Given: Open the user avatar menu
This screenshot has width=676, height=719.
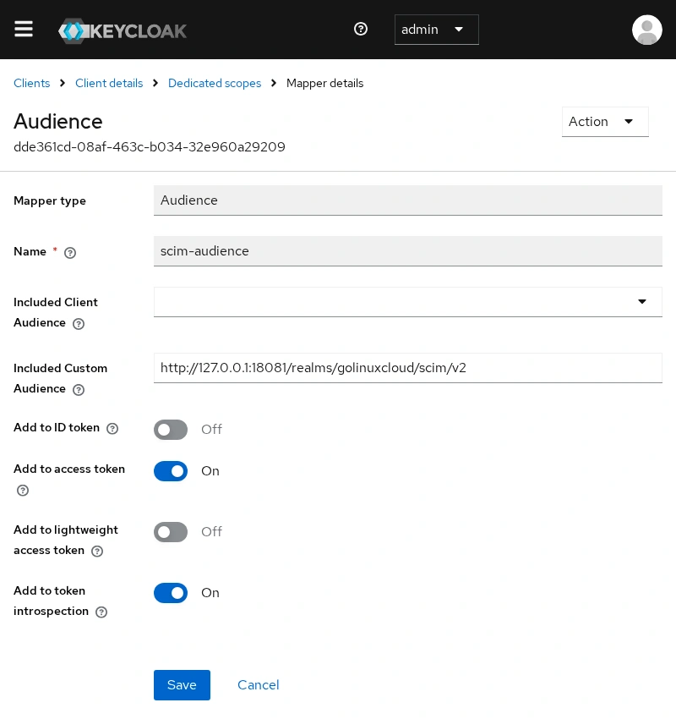Looking at the screenshot, I should point(646,30).
